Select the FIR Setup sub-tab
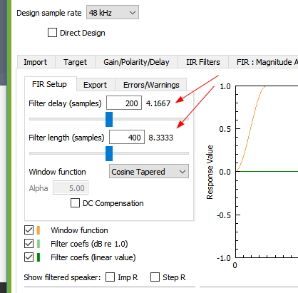Screen dimensions: 298x293 [50, 84]
